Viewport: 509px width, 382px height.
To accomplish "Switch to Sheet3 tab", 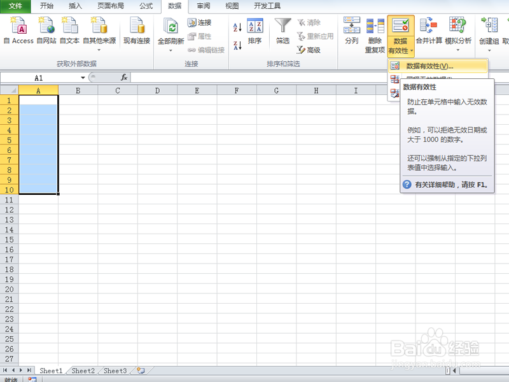I will click(x=115, y=371).
